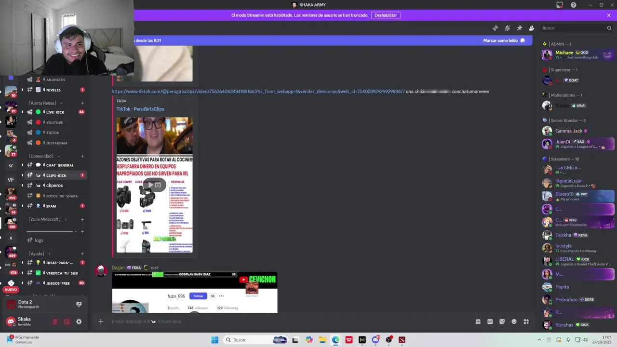This screenshot has width=617, height=347.
Task: Focus the message input Enviar mensaje
Action: (x=289, y=321)
